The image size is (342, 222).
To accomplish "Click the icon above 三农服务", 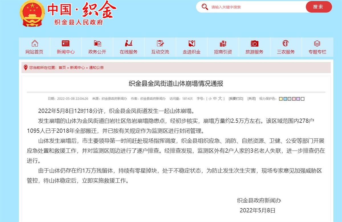I will 286,44.
